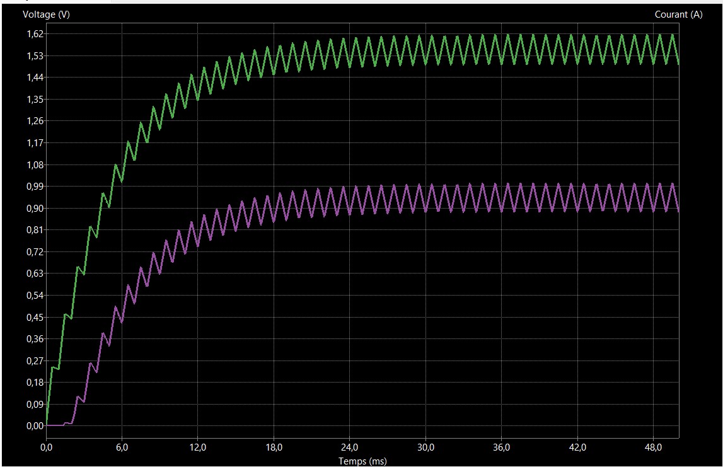The image size is (723, 467).
Task: Select the 0,09 voltage axis value
Action: (x=35, y=405)
